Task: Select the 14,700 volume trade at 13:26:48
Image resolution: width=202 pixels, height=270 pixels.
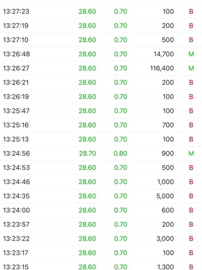Action: [101, 54]
